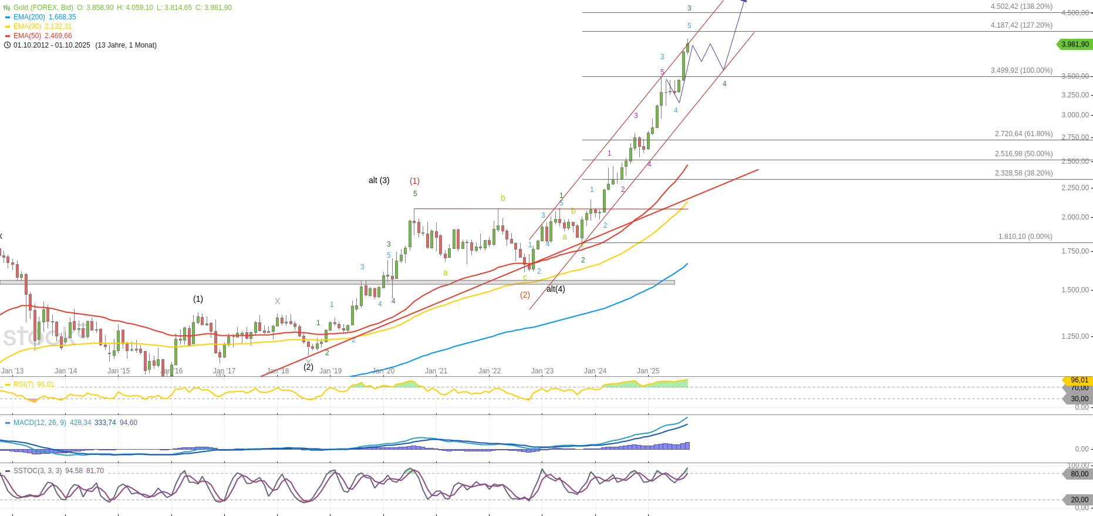Select the Gold (FOREX, Bid) title label
Viewport: 1093px width, 516px height.
coord(43,8)
